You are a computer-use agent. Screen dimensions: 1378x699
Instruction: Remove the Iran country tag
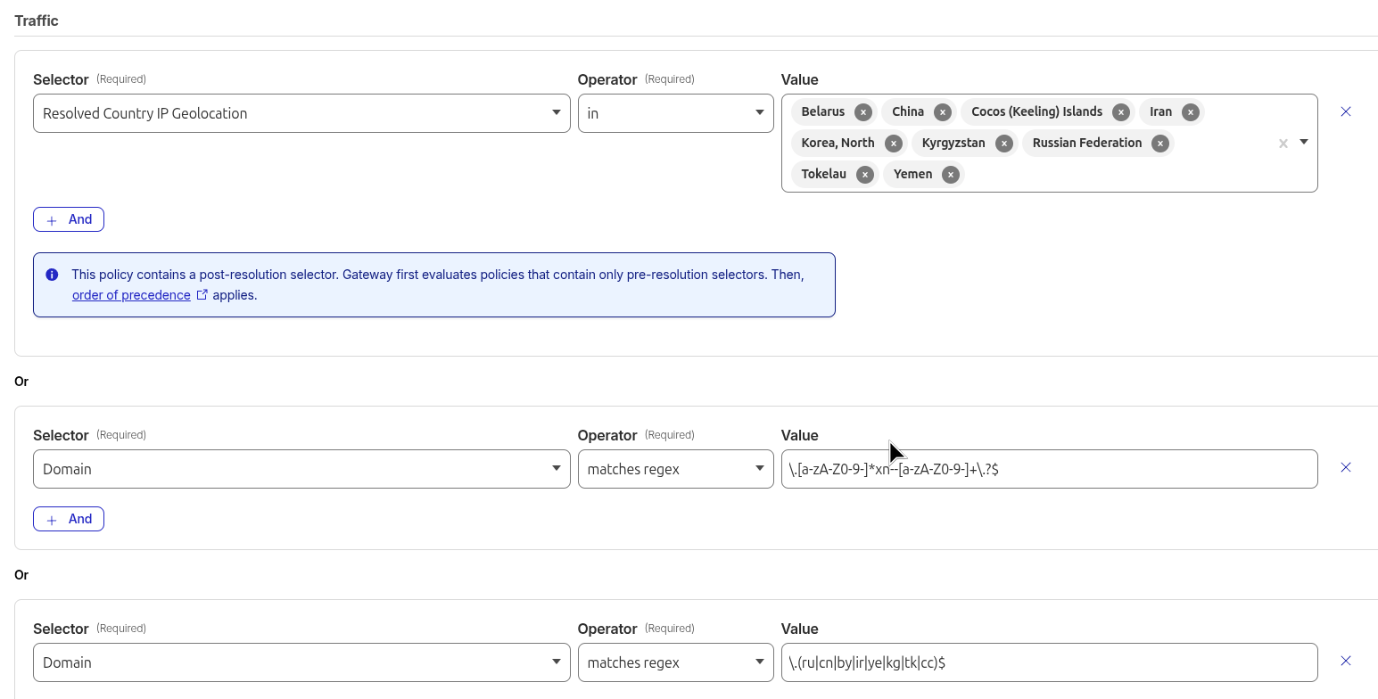[x=1190, y=112]
